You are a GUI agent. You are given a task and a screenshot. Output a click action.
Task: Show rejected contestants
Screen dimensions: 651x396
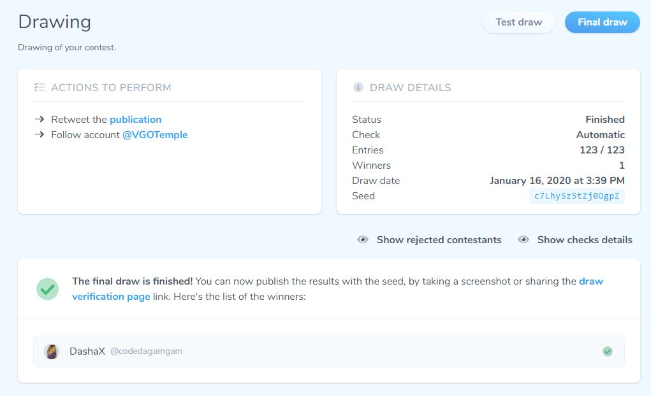pos(439,239)
